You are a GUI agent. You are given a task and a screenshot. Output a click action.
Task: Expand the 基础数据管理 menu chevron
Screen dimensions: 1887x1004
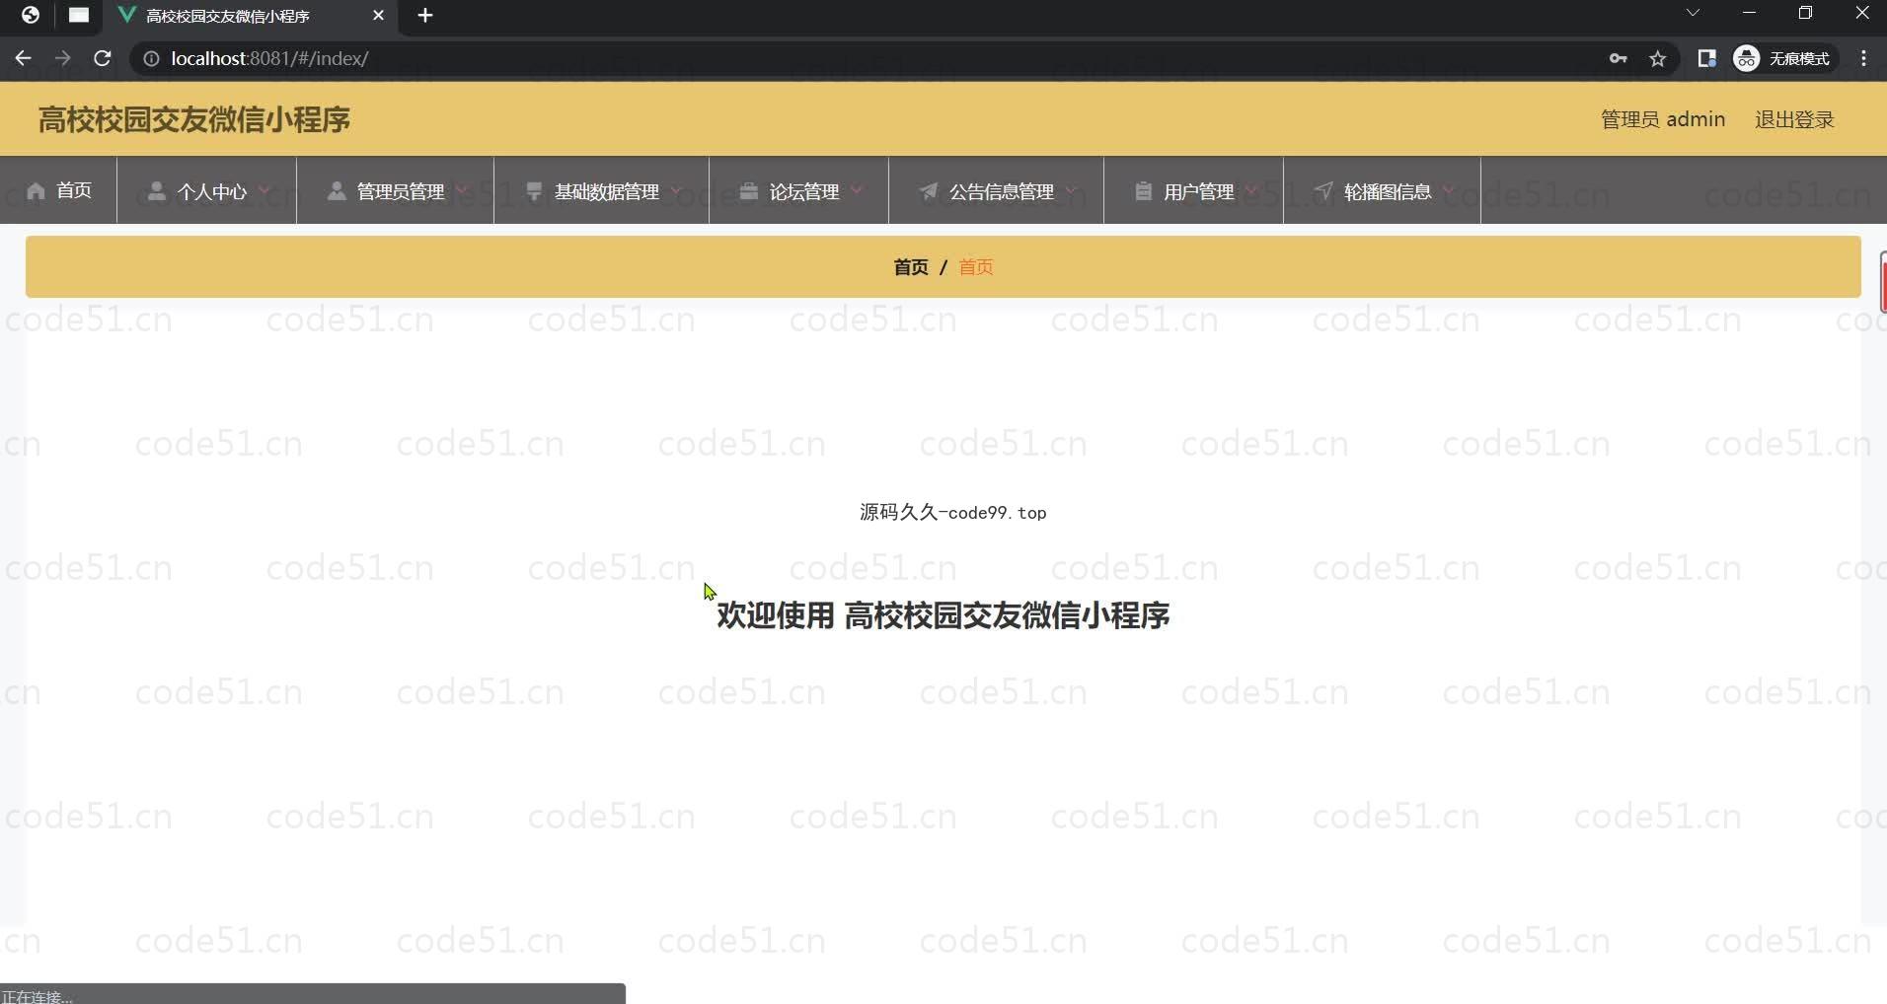(676, 189)
